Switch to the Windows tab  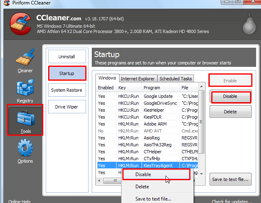click(x=107, y=78)
